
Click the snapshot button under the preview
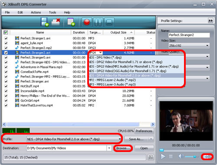coord(207,157)
